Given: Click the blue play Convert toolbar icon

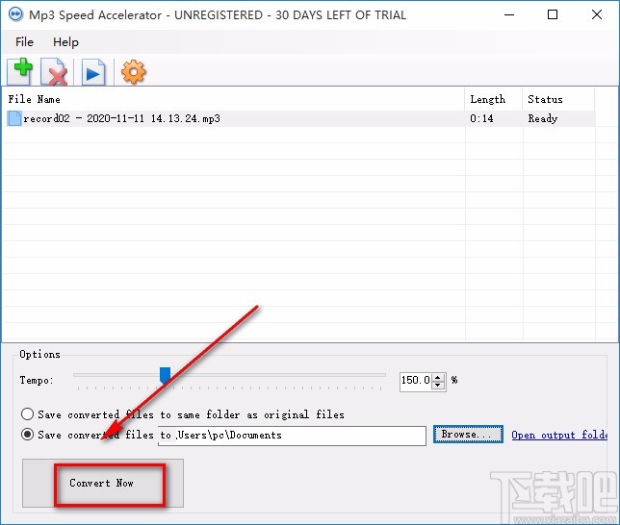Looking at the screenshot, I should [x=93, y=73].
